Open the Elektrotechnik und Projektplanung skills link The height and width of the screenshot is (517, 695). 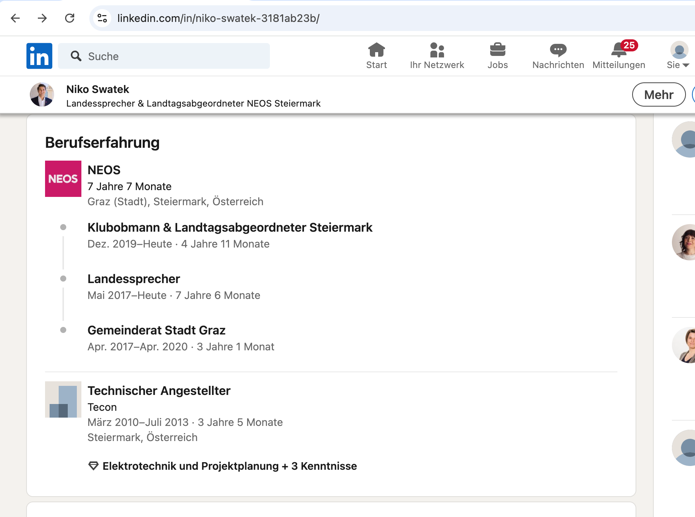(230, 466)
